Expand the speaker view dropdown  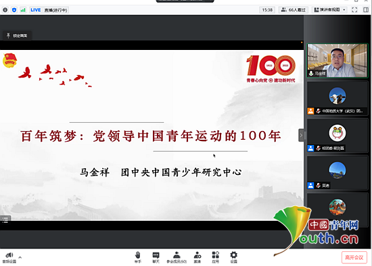click(344, 9)
